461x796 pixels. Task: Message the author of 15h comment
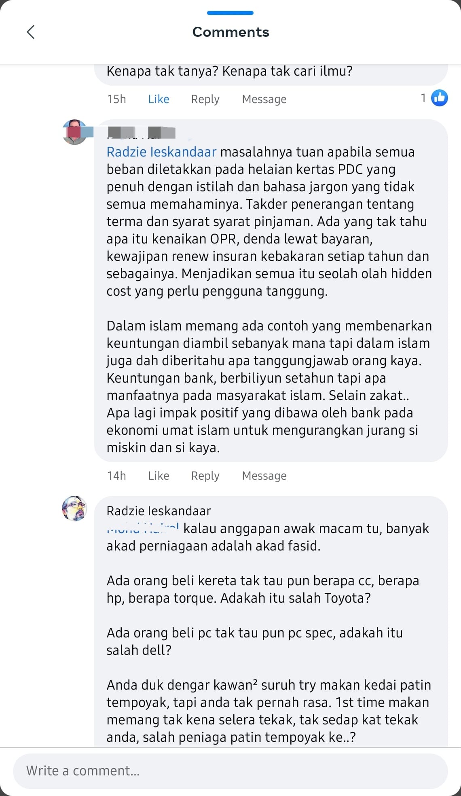pyautogui.click(x=264, y=99)
